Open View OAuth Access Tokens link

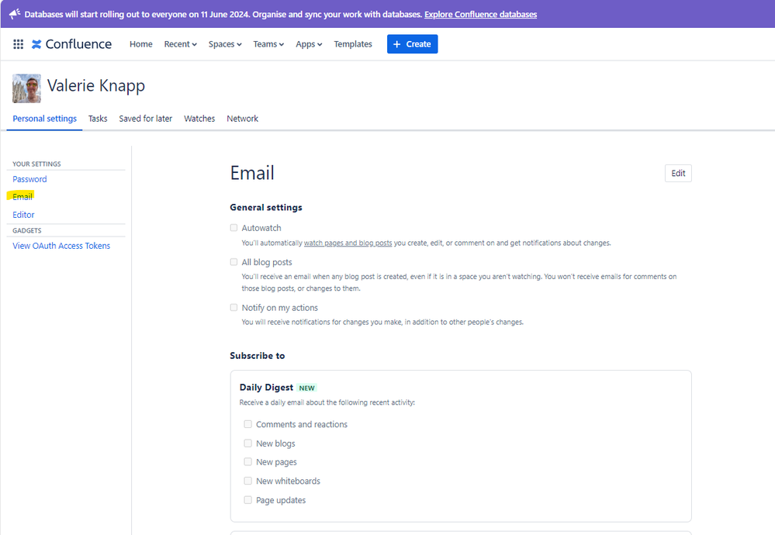pos(61,246)
